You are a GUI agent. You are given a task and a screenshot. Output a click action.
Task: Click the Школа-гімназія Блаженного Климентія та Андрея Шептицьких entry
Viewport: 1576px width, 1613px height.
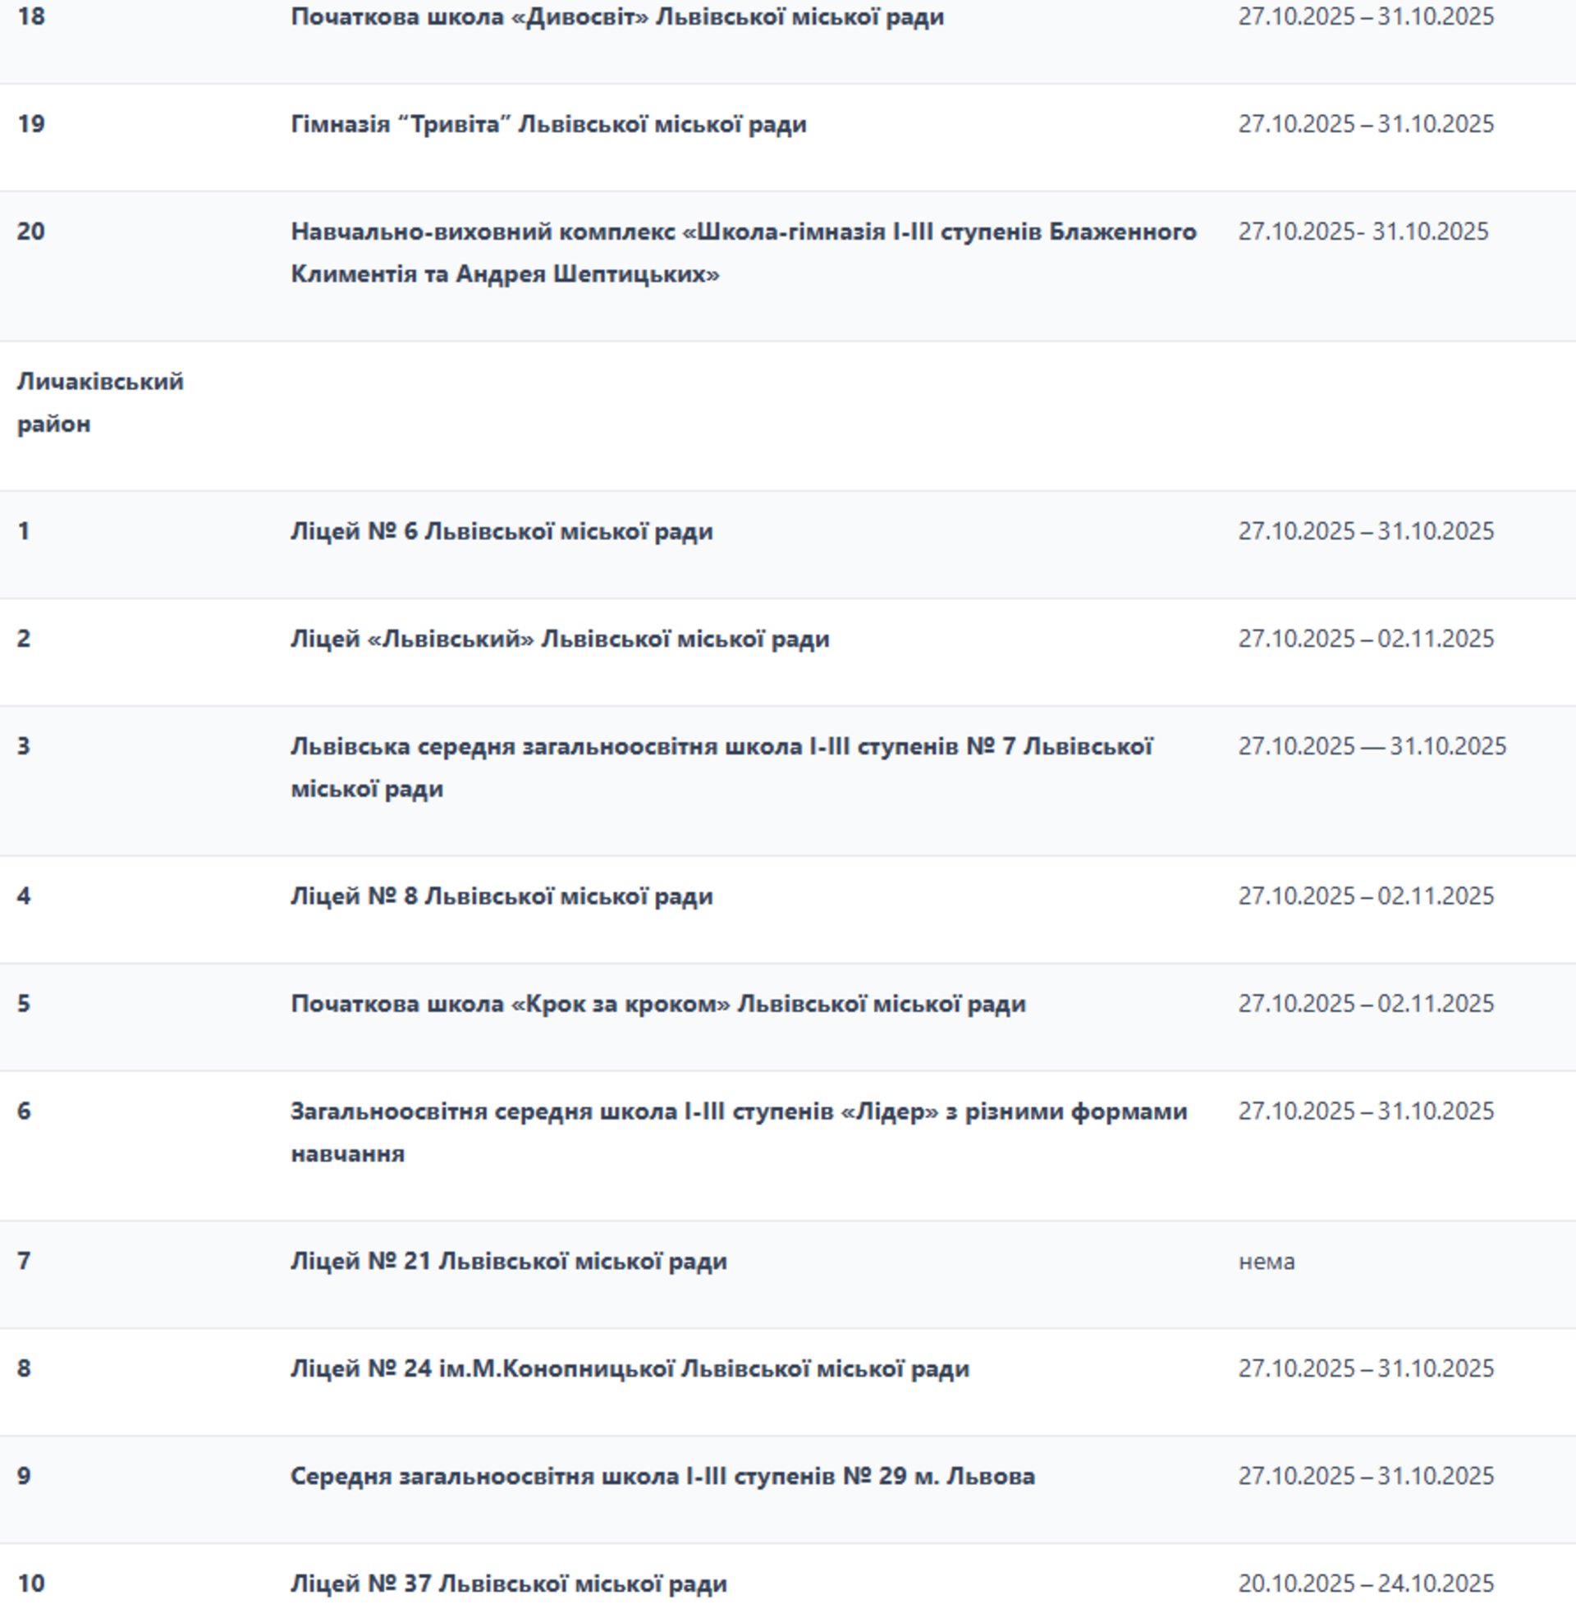743,251
